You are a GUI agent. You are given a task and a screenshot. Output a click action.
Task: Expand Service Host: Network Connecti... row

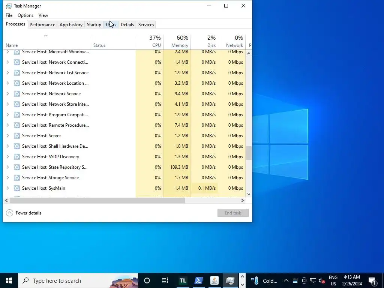[x=7, y=62]
